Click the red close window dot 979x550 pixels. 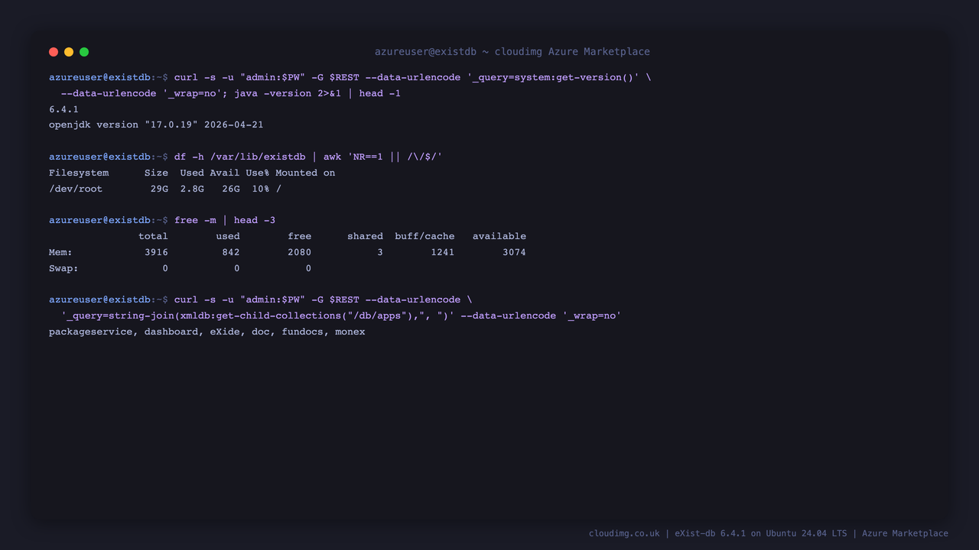pyautogui.click(x=54, y=52)
